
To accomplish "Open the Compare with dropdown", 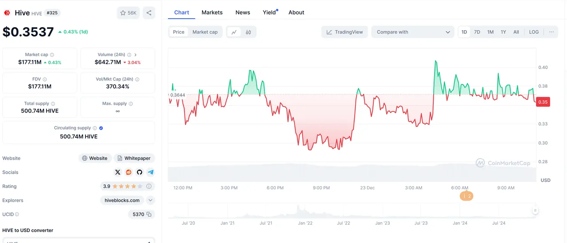I will point(413,32).
